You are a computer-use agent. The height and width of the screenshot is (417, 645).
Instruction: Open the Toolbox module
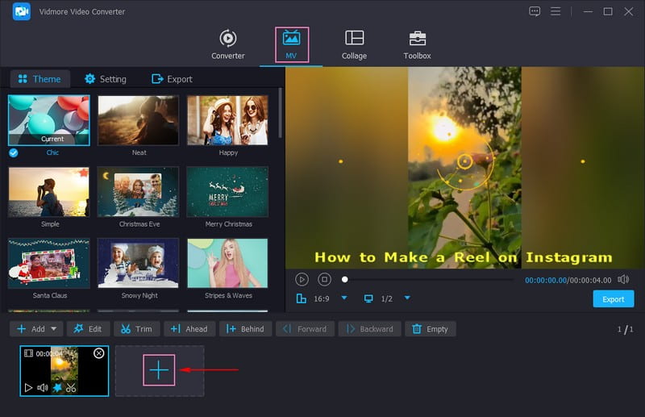pyautogui.click(x=417, y=44)
